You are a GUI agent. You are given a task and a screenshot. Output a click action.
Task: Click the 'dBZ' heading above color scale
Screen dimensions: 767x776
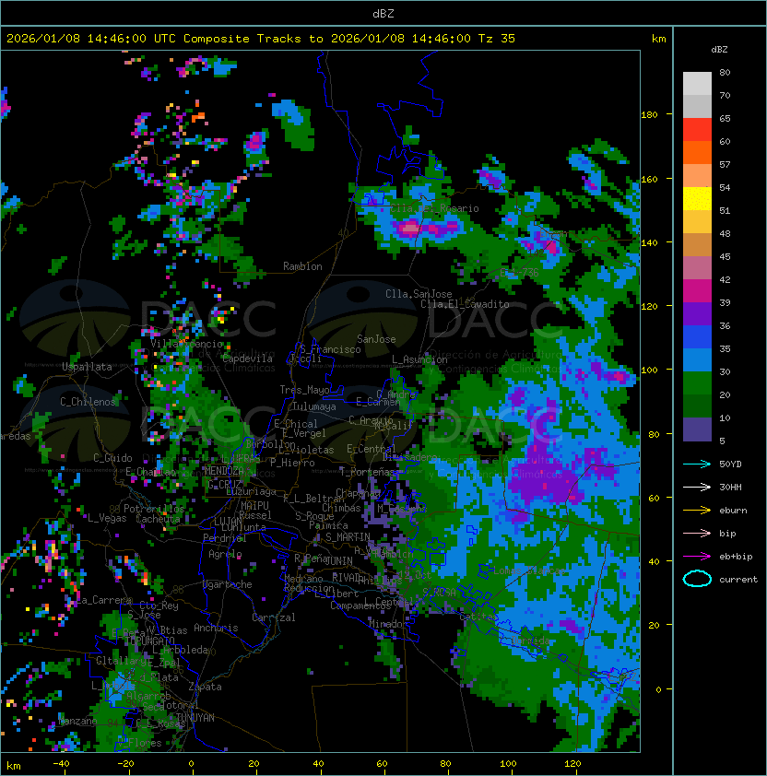pyautogui.click(x=719, y=50)
